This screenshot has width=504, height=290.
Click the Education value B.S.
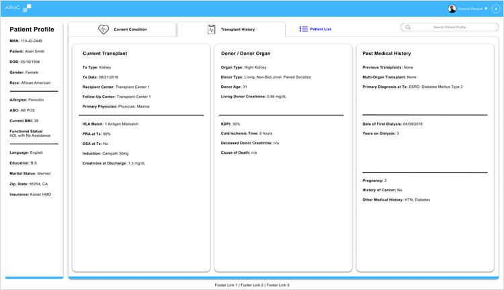(x=34, y=163)
